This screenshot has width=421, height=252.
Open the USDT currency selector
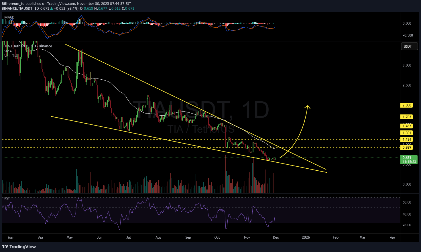pyautogui.click(x=408, y=47)
